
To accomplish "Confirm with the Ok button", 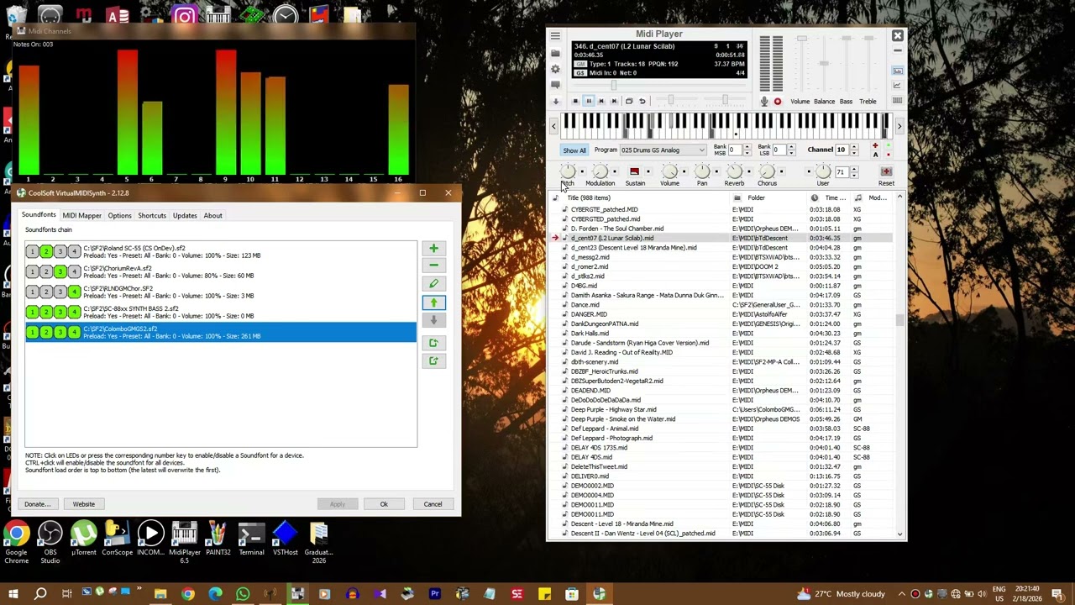I will [x=384, y=504].
